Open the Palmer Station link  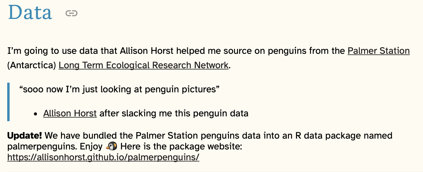coord(379,51)
